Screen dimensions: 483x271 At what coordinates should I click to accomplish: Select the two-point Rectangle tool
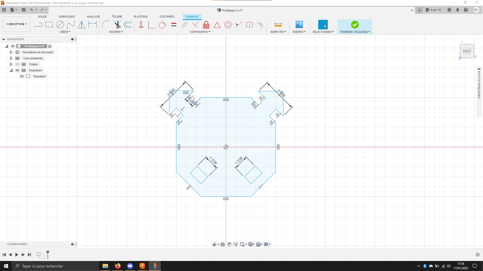coord(49,25)
